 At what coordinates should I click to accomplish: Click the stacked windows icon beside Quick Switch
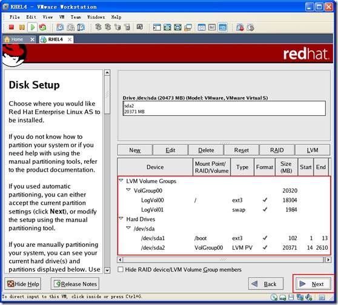188,27
